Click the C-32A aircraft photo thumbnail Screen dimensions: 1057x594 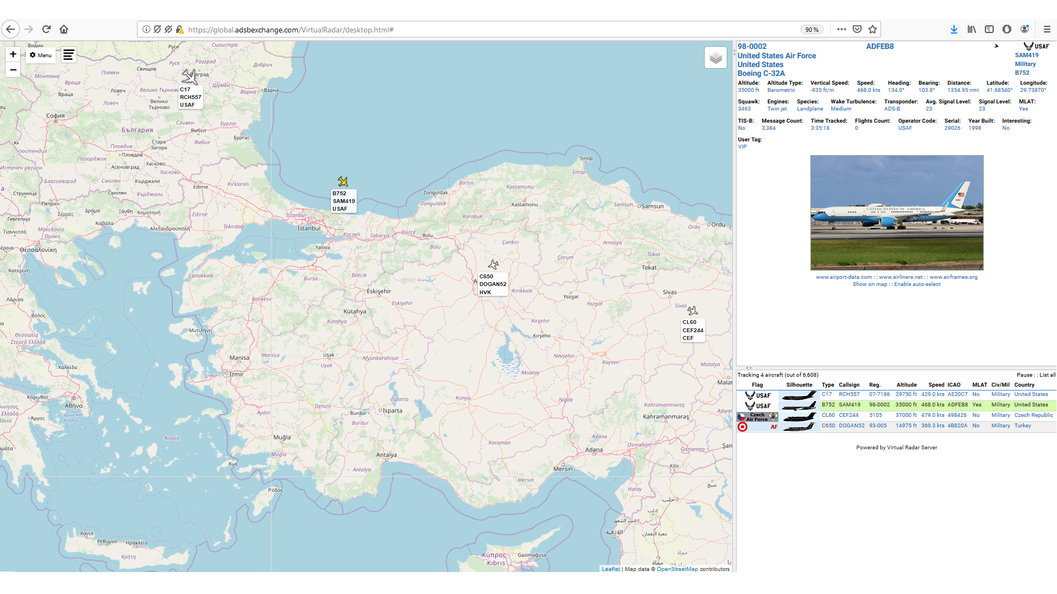coord(896,212)
